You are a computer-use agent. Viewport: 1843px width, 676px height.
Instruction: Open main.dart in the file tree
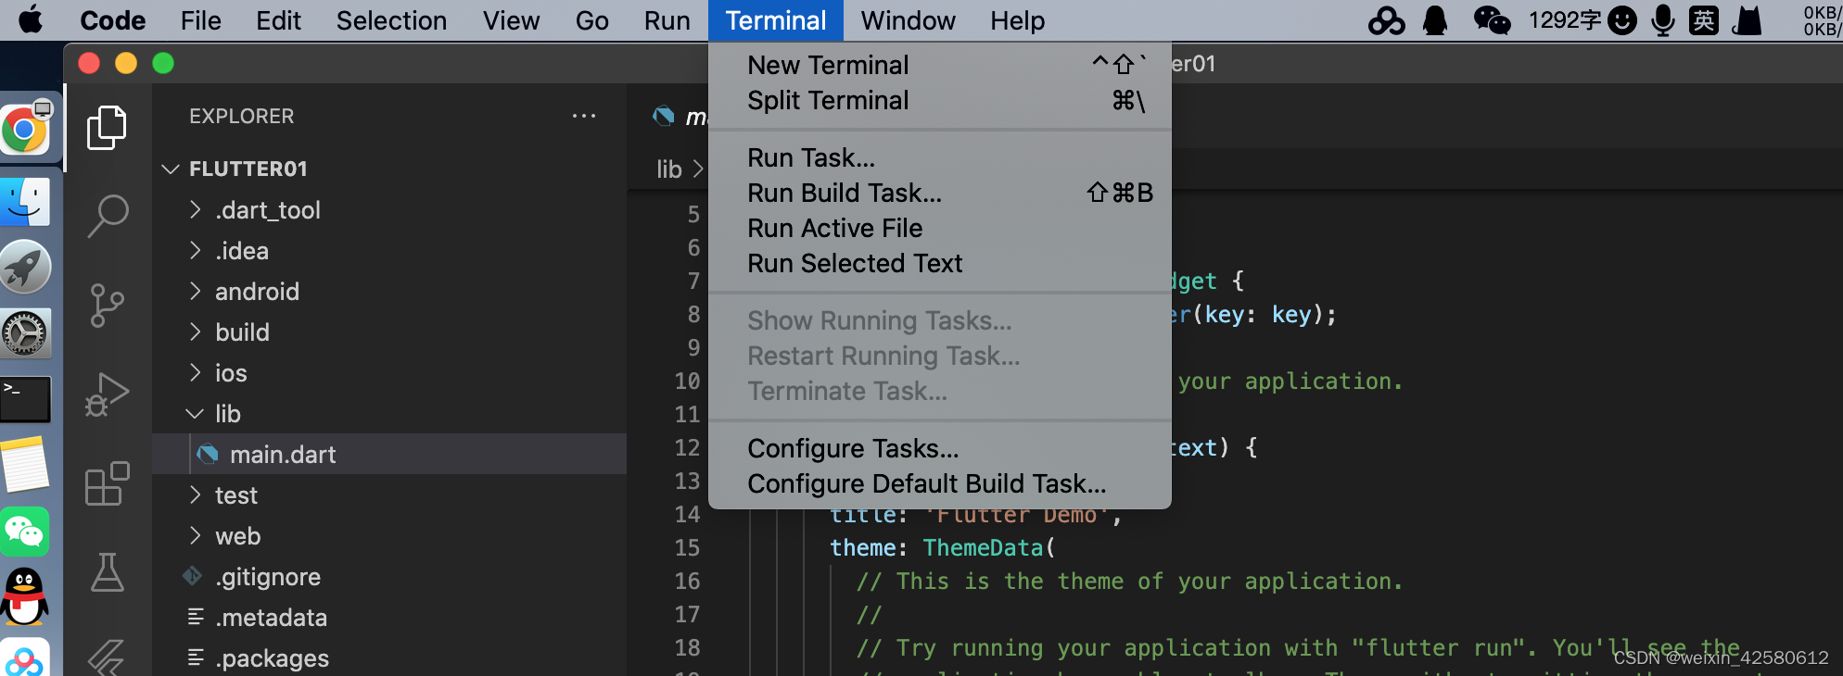click(389, 454)
